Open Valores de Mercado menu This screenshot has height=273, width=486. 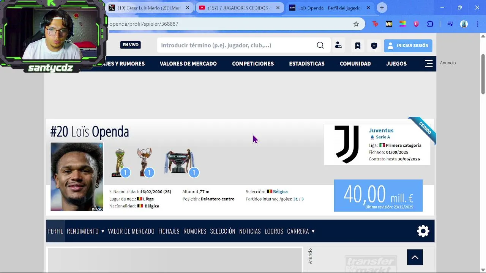(188, 64)
